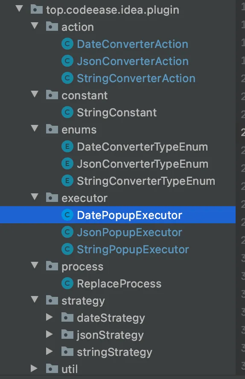The height and width of the screenshot is (379, 245).
Task: Click the StringConstant class icon
Action: click(x=67, y=113)
